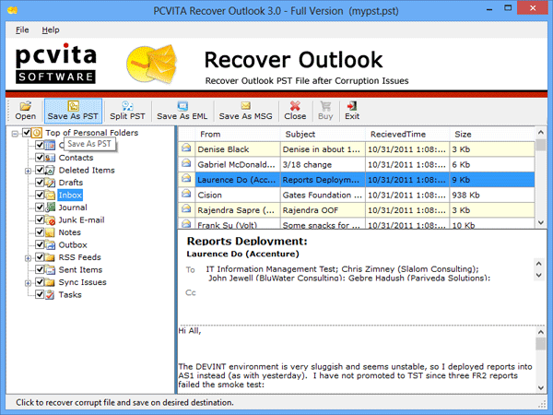This screenshot has width=553, height=415.
Task: Toggle the RSS Feeds checkbox
Action: (40, 256)
